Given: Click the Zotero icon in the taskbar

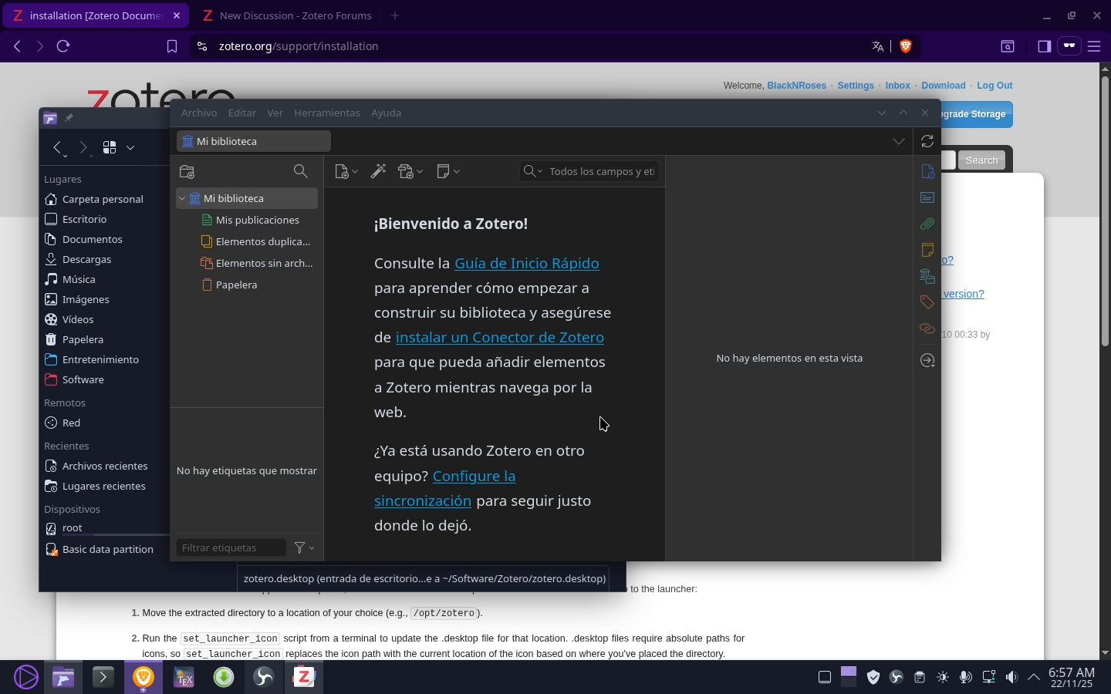Looking at the screenshot, I should coord(304,677).
